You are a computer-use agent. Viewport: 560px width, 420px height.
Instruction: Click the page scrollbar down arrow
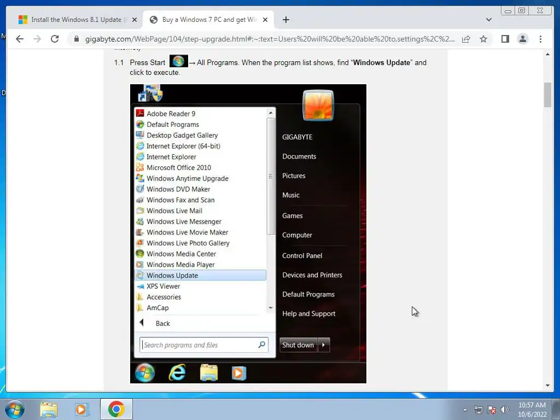coord(547,386)
